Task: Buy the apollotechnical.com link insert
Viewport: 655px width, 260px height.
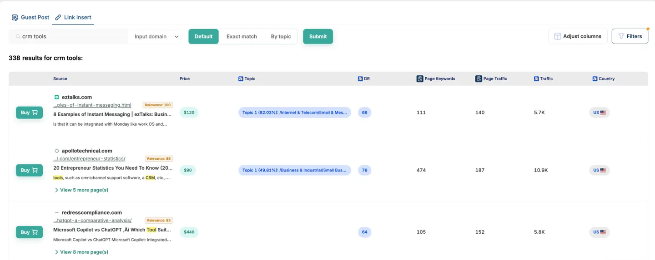Action: coord(30,170)
